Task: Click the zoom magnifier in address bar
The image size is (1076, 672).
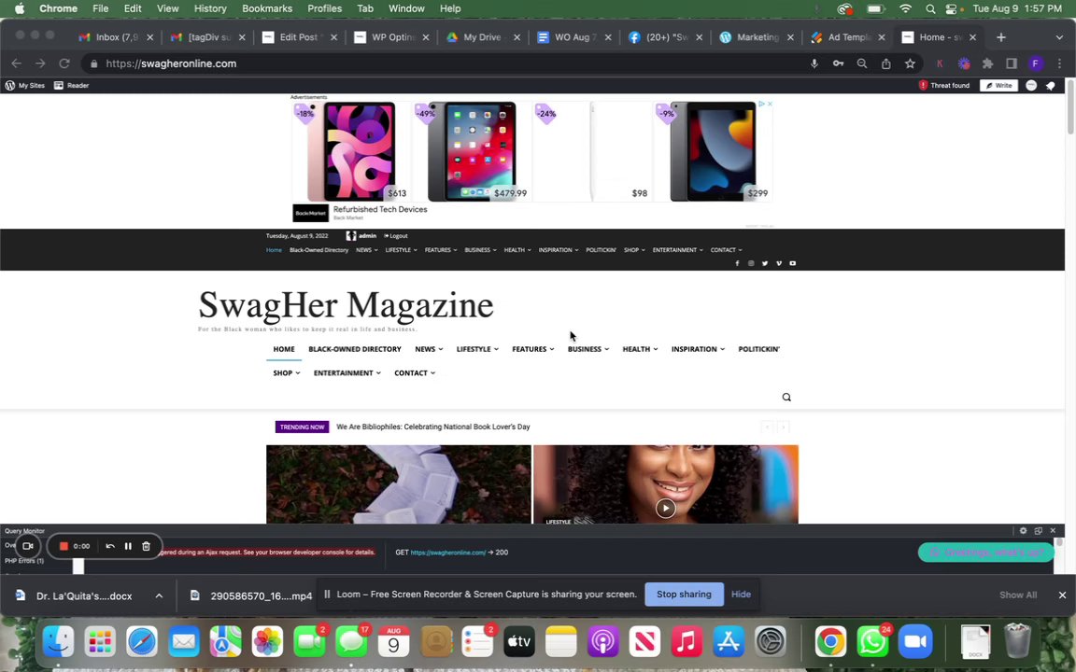Action: (862, 63)
